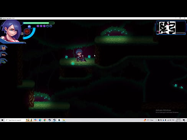Select the red rune orb in HUD

27,31
